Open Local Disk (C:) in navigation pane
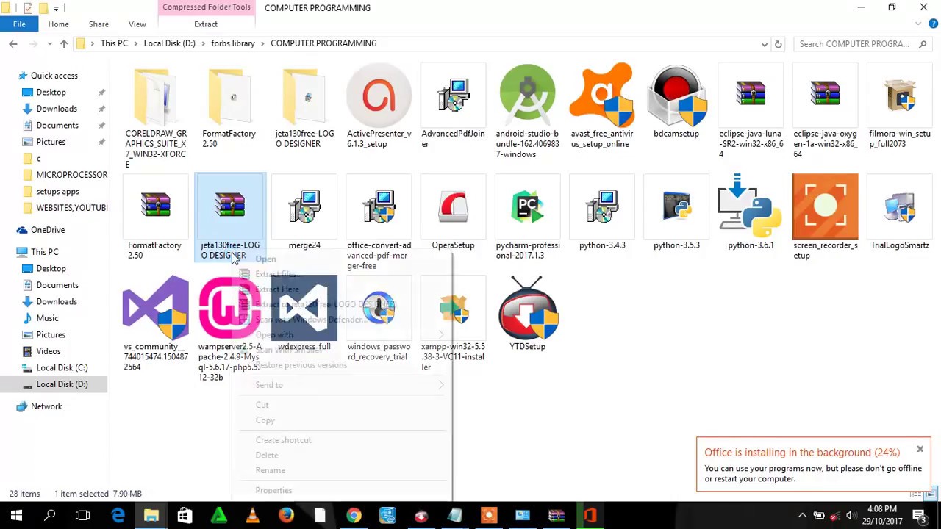941x529 pixels. [x=62, y=367]
